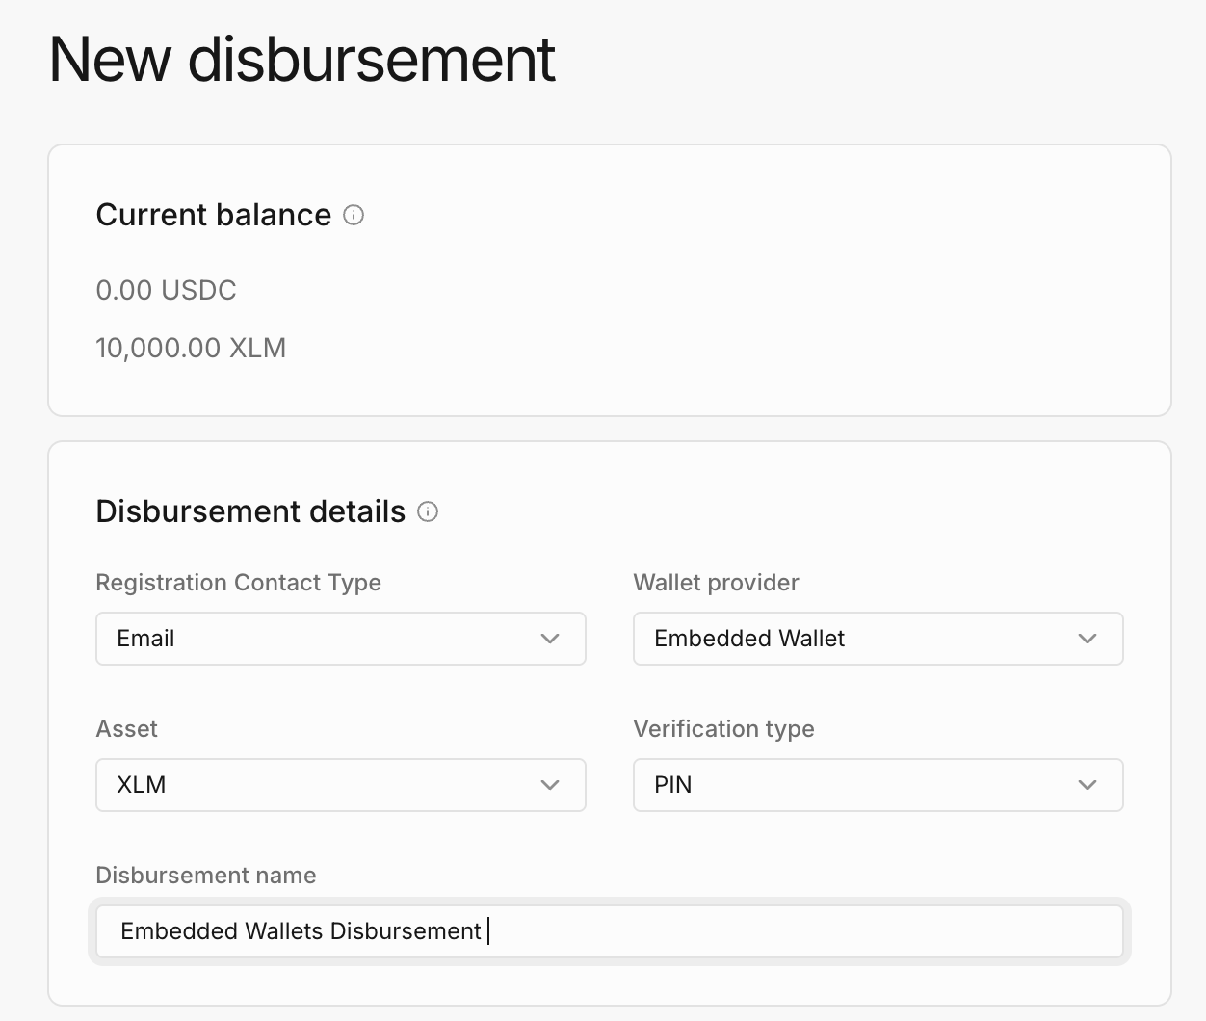Open the Asset dropdown currently set to XLM

[x=340, y=785]
